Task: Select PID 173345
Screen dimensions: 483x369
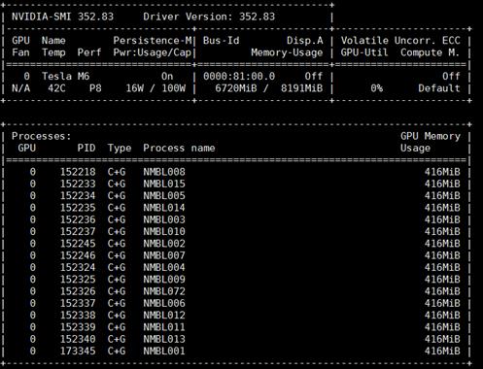Action: (x=78, y=352)
